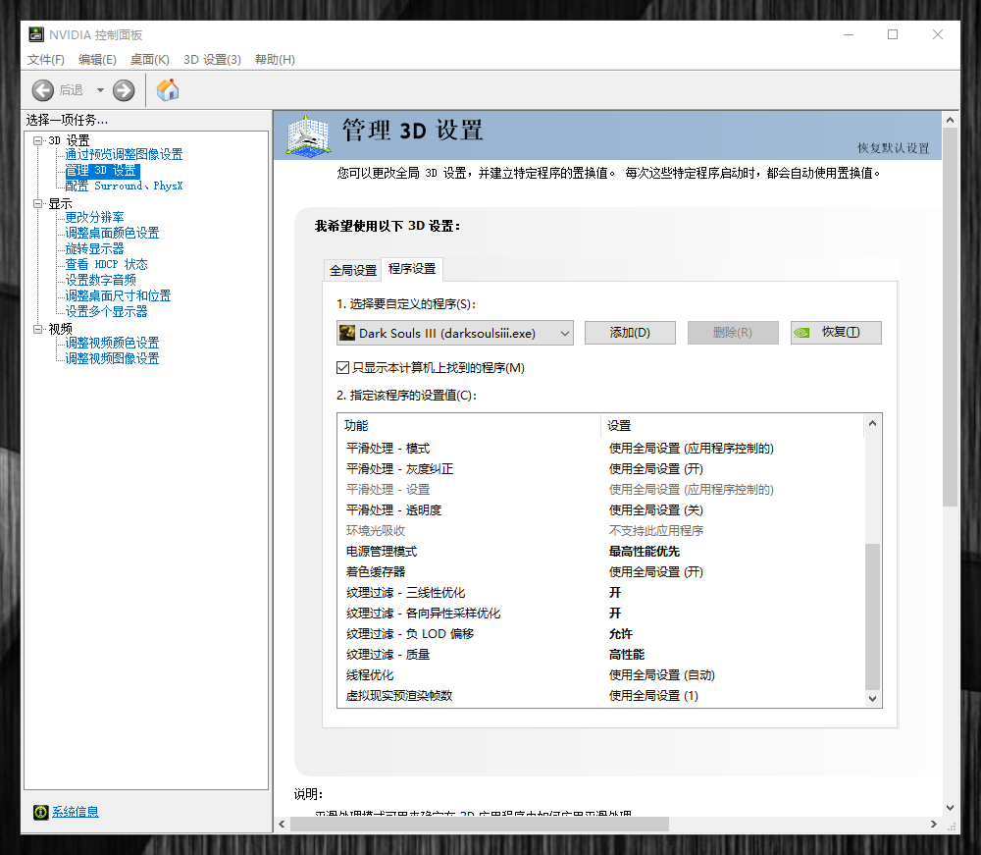Maximize the NVIDIA 控制面板 window

[x=893, y=34]
